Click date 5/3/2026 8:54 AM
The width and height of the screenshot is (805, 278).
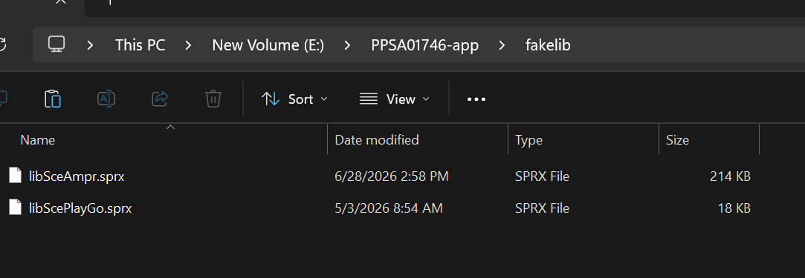(x=389, y=208)
